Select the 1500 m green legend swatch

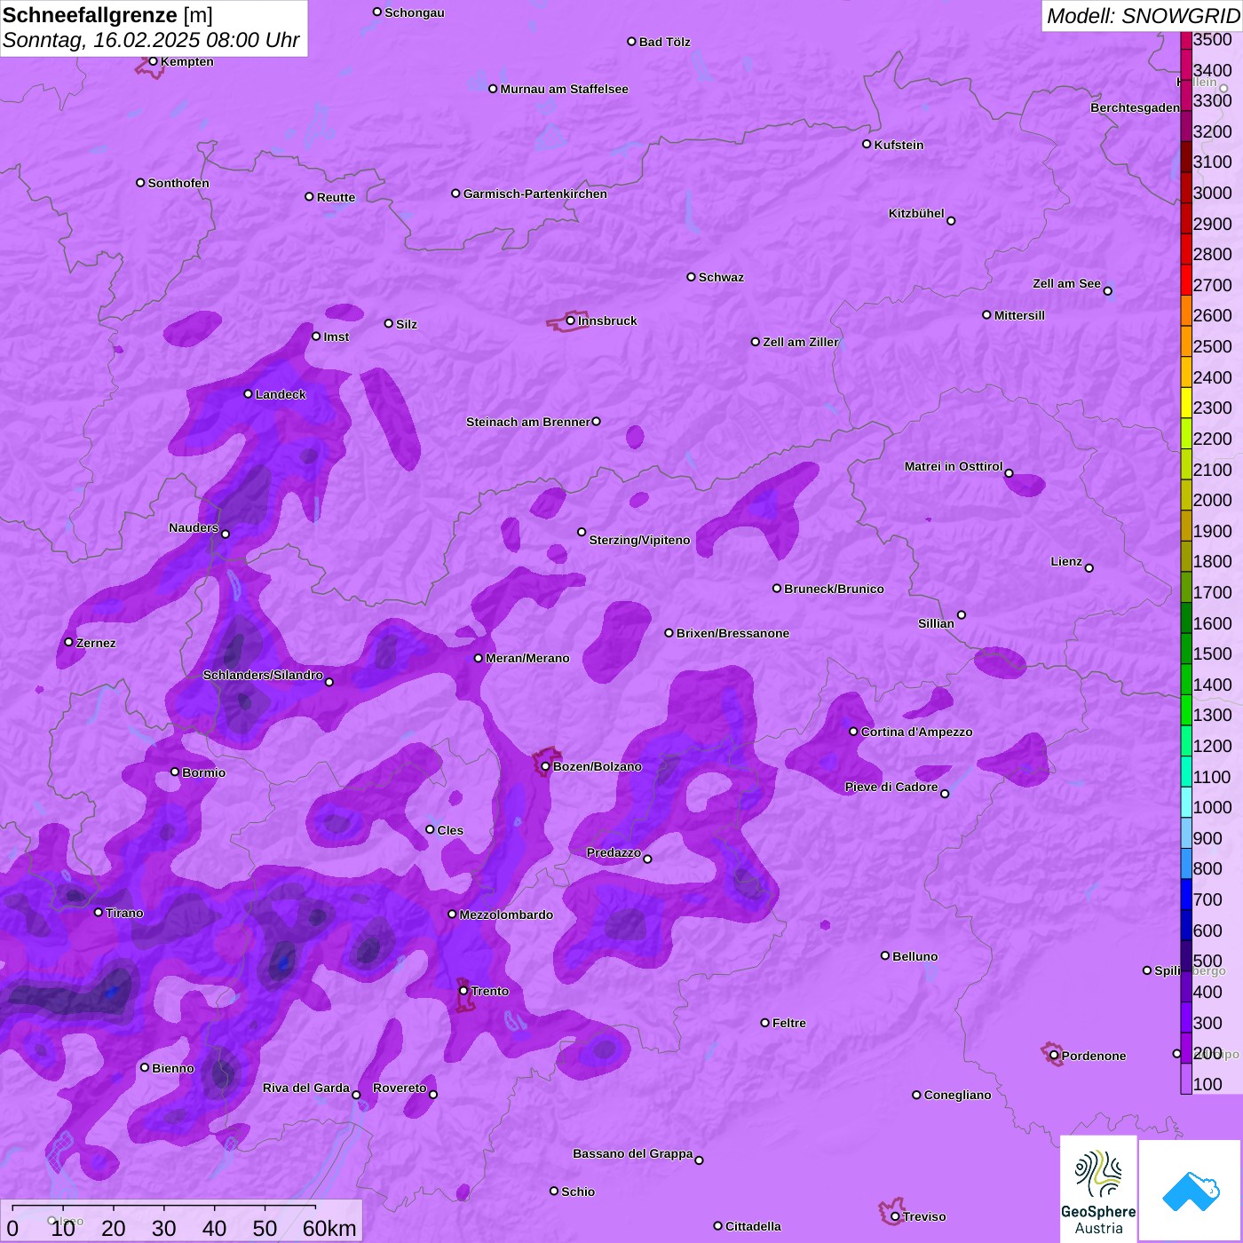coord(1186,648)
